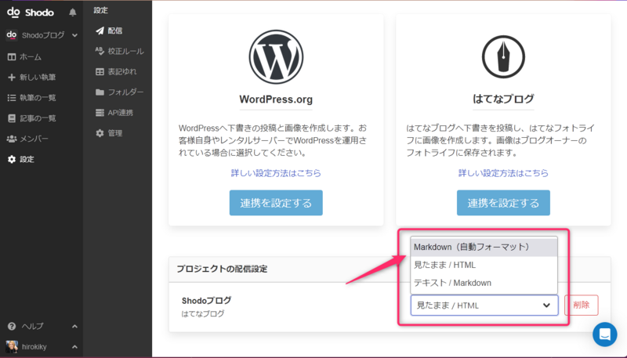Viewport: 627px width, 358px height.
Task: Open フォルダー settings
Action: [125, 92]
